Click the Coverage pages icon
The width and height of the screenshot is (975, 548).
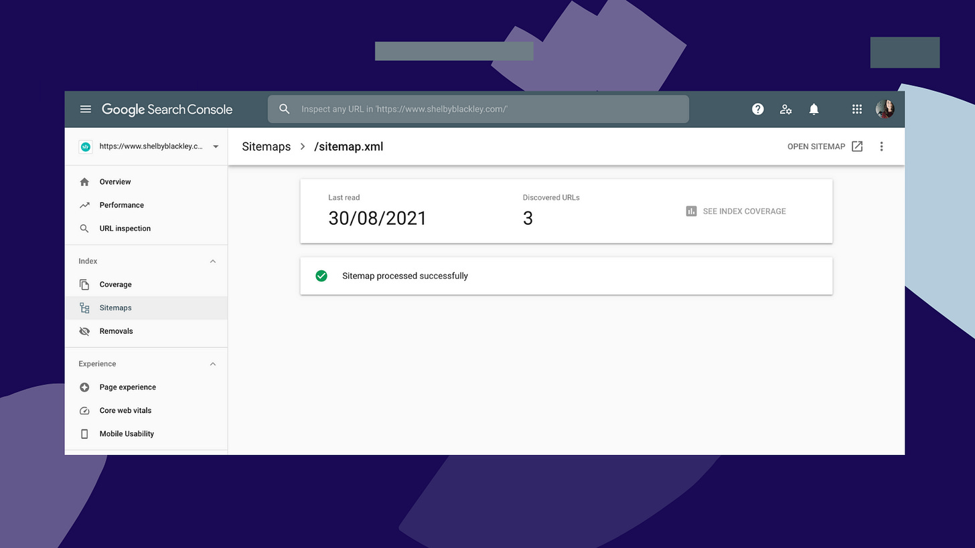pos(84,284)
